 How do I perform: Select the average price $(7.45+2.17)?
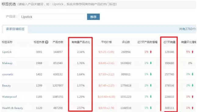pyautogui.click(x=106, y=86)
